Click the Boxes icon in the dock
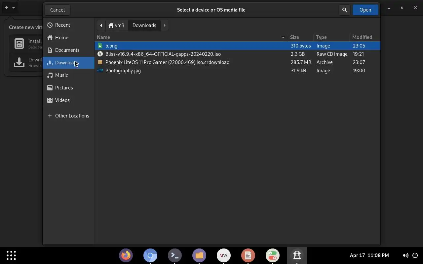423x264 pixels. tap(297, 255)
